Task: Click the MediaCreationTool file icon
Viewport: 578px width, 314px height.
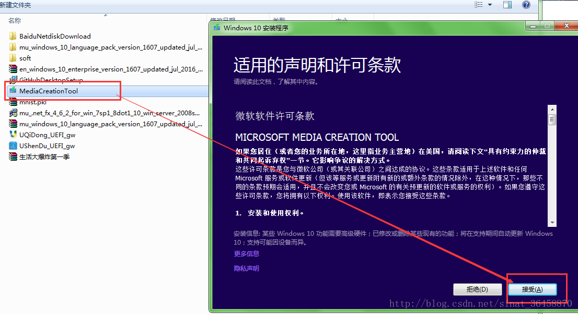Action: click(x=13, y=91)
